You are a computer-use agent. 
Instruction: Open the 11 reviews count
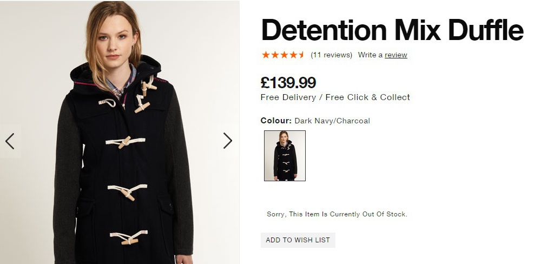pos(331,55)
